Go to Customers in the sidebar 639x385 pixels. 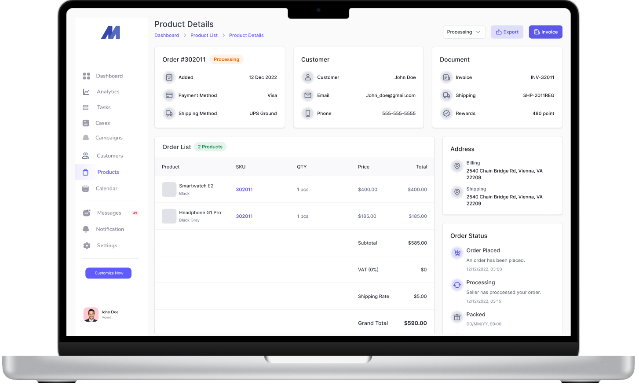(x=110, y=156)
